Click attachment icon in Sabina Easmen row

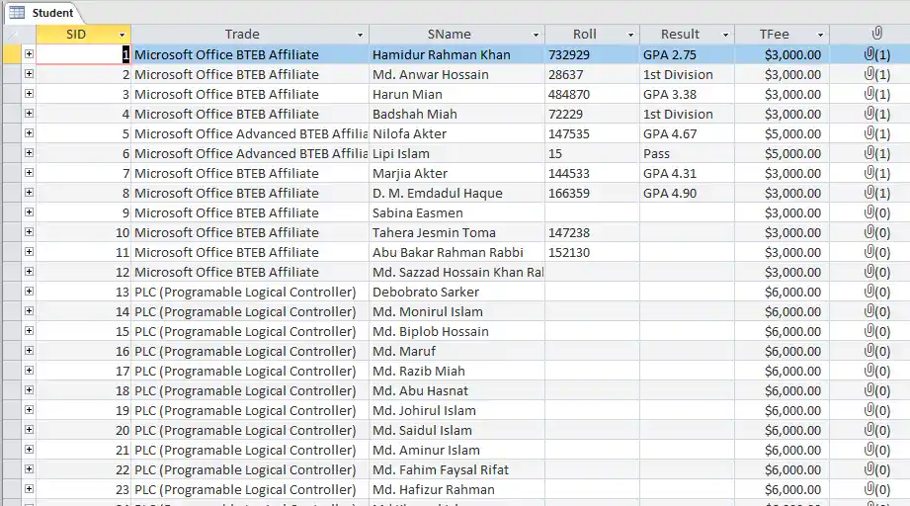(876, 212)
